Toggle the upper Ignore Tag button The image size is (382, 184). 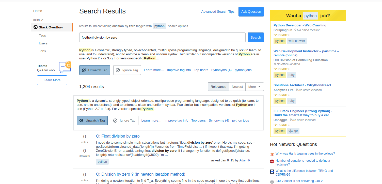point(127,70)
